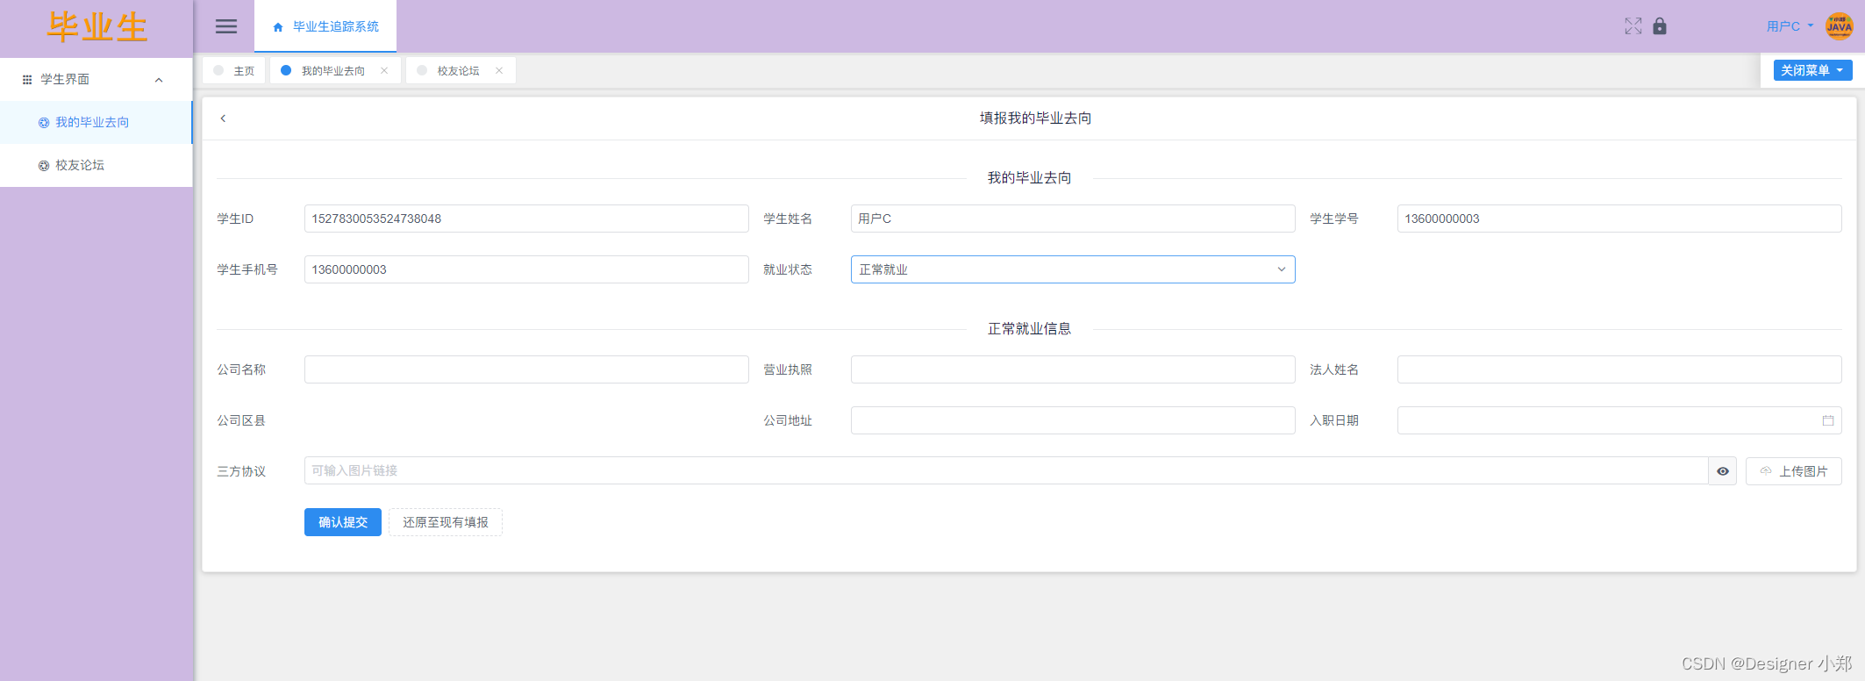Select 校友论坛 in the sidebar

click(x=96, y=165)
